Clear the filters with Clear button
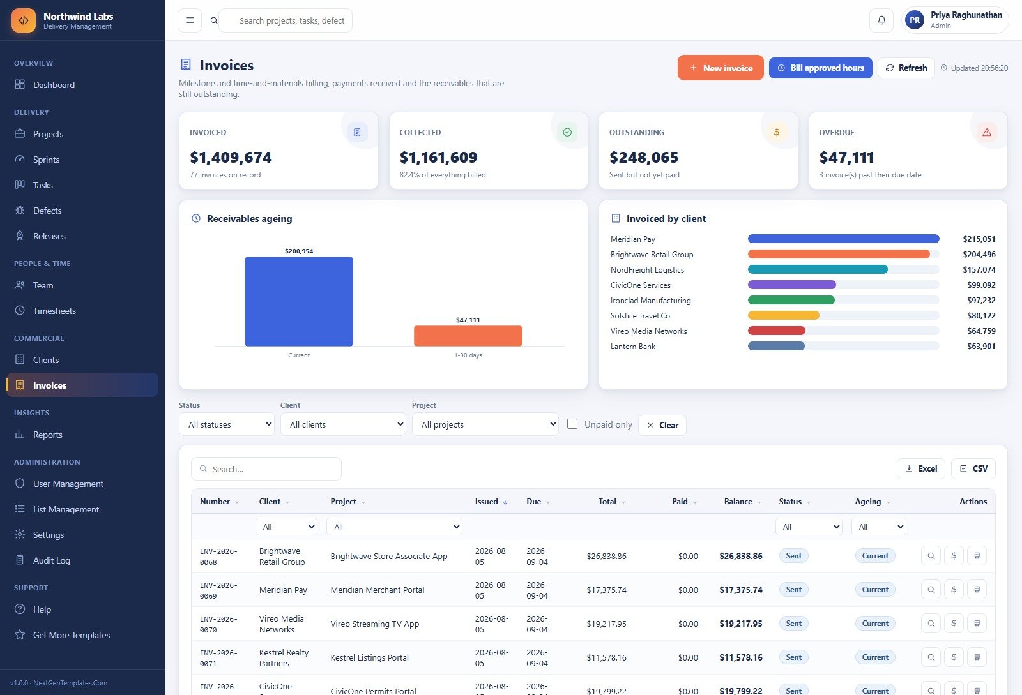 (662, 425)
